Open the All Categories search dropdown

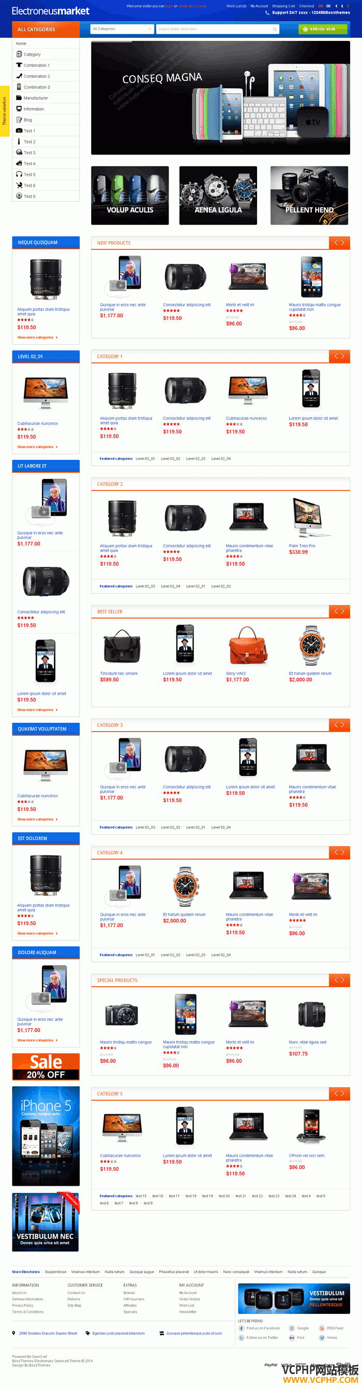click(x=122, y=29)
